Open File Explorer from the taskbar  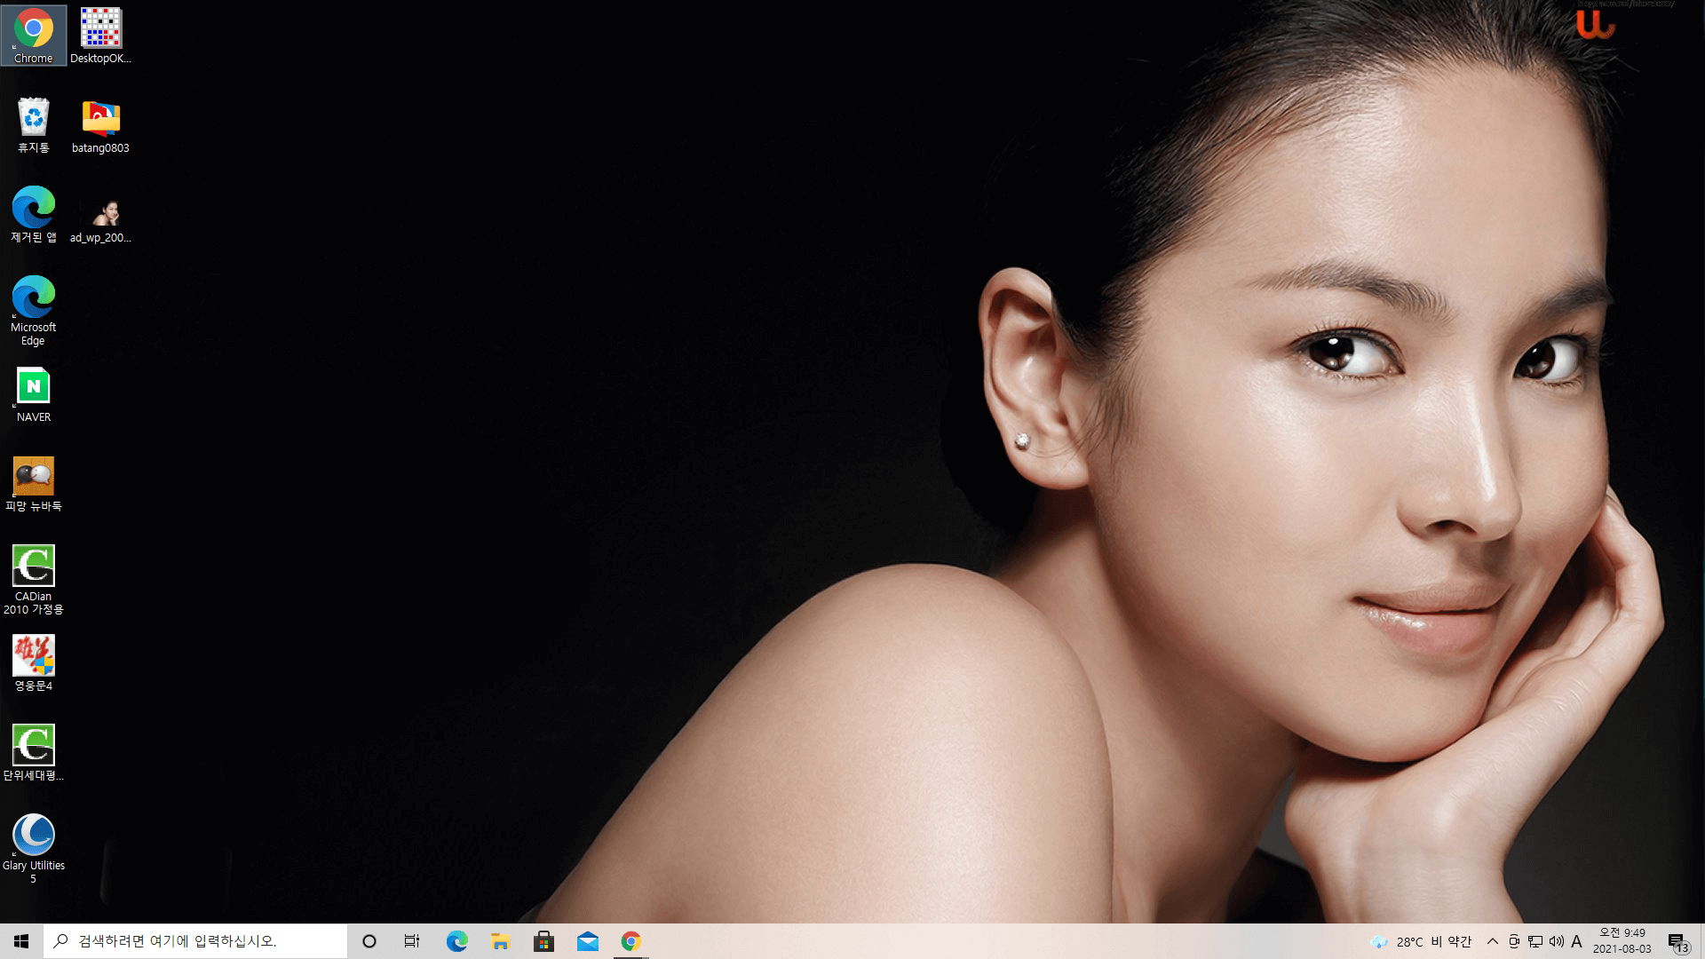coord(500,941)
